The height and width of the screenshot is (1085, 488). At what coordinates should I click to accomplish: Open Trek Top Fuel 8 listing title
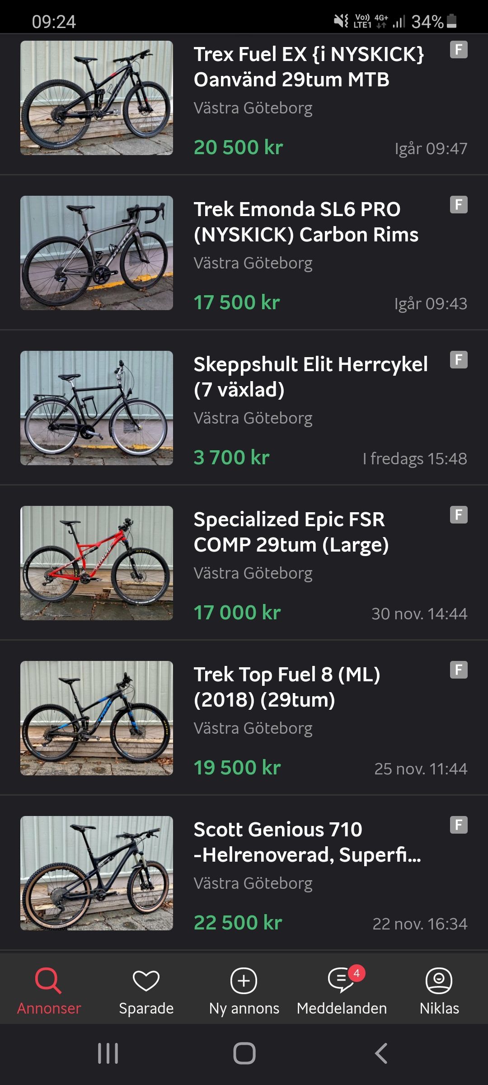coord(287,687)
